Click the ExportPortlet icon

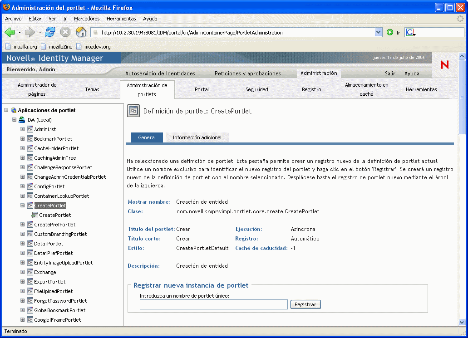(30, 282)
